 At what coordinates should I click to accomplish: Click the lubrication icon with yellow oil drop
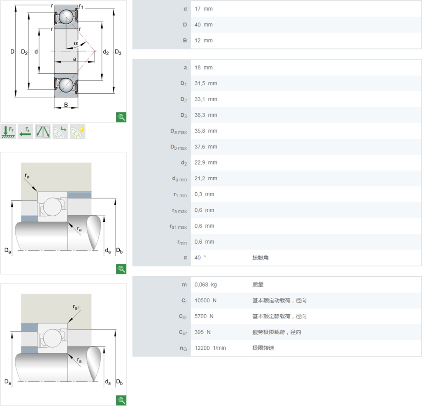coord(77,131)
